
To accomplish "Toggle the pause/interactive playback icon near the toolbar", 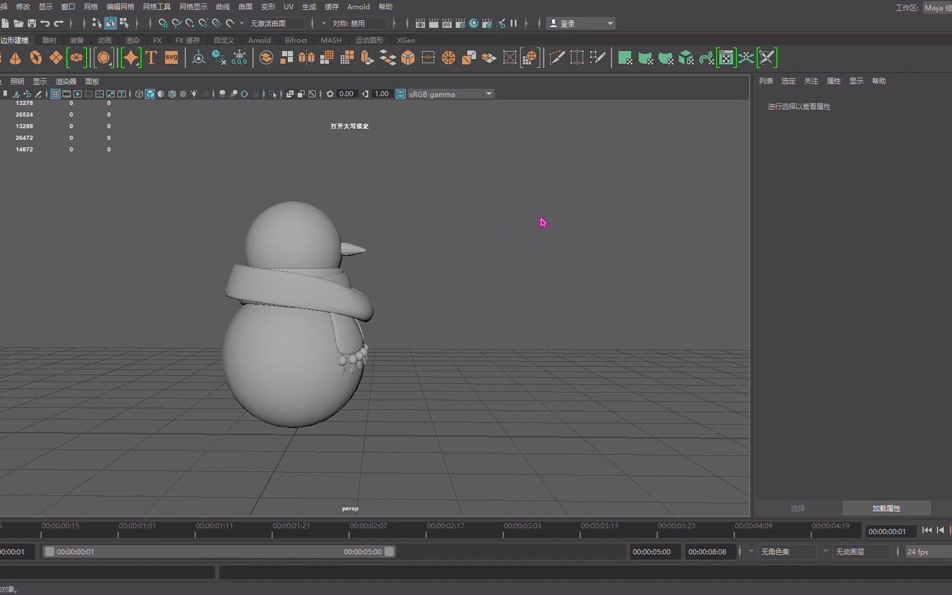I will pos(514,23).
